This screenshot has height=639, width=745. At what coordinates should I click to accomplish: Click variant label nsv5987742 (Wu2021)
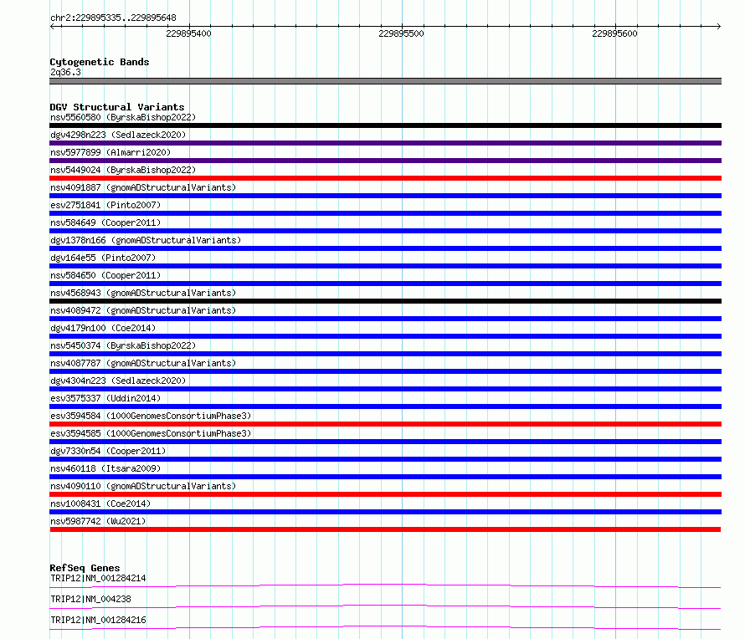[x=98, y=521]
